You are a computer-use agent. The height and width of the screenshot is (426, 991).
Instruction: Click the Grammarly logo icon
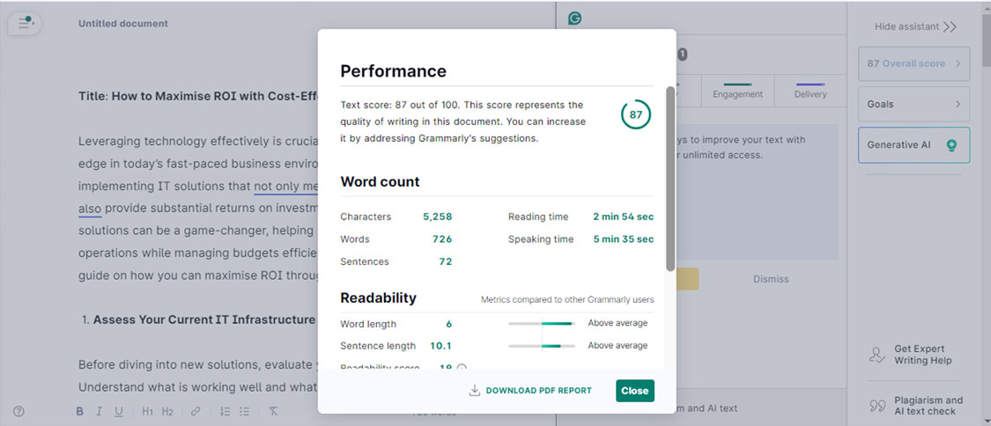point(574,18)
